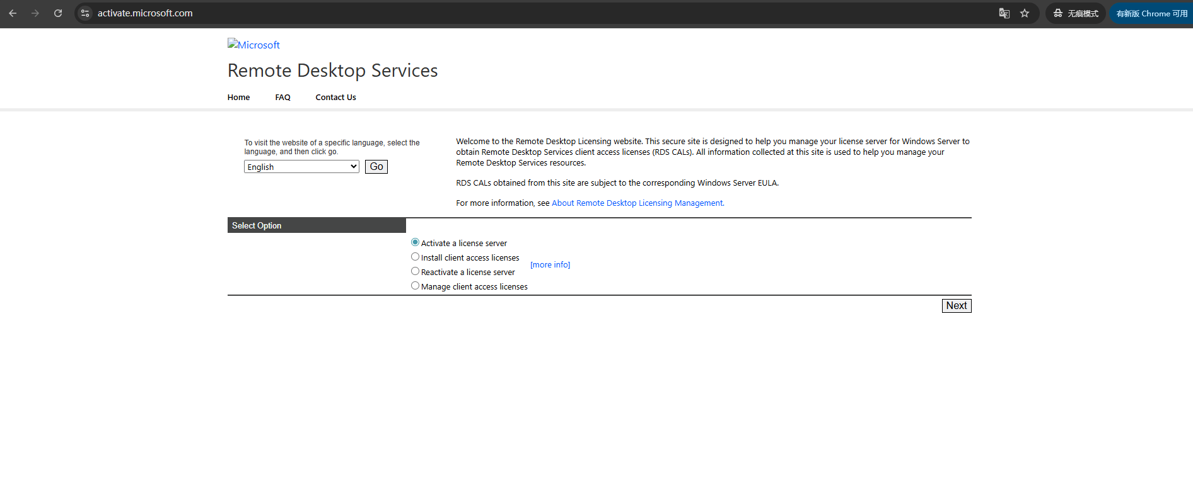
Task: Click the browser forward arrow
Action: [35, 13]
